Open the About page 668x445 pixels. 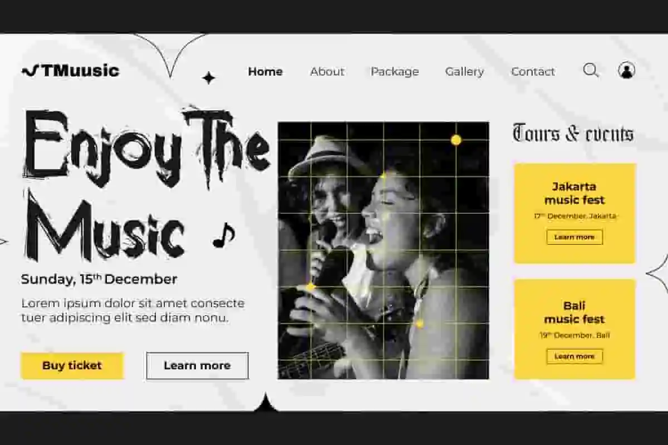tap(327, 72)
